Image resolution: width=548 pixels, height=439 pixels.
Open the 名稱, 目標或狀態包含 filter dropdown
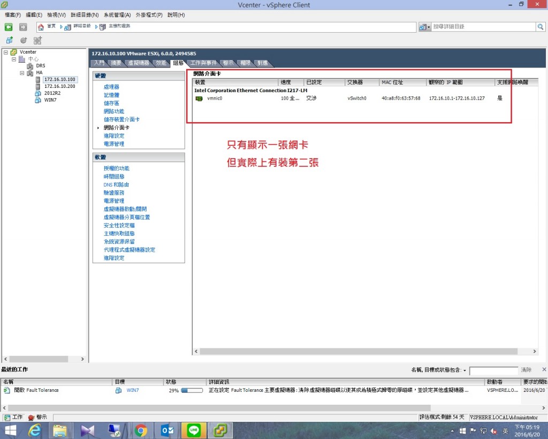coord(465,370)
